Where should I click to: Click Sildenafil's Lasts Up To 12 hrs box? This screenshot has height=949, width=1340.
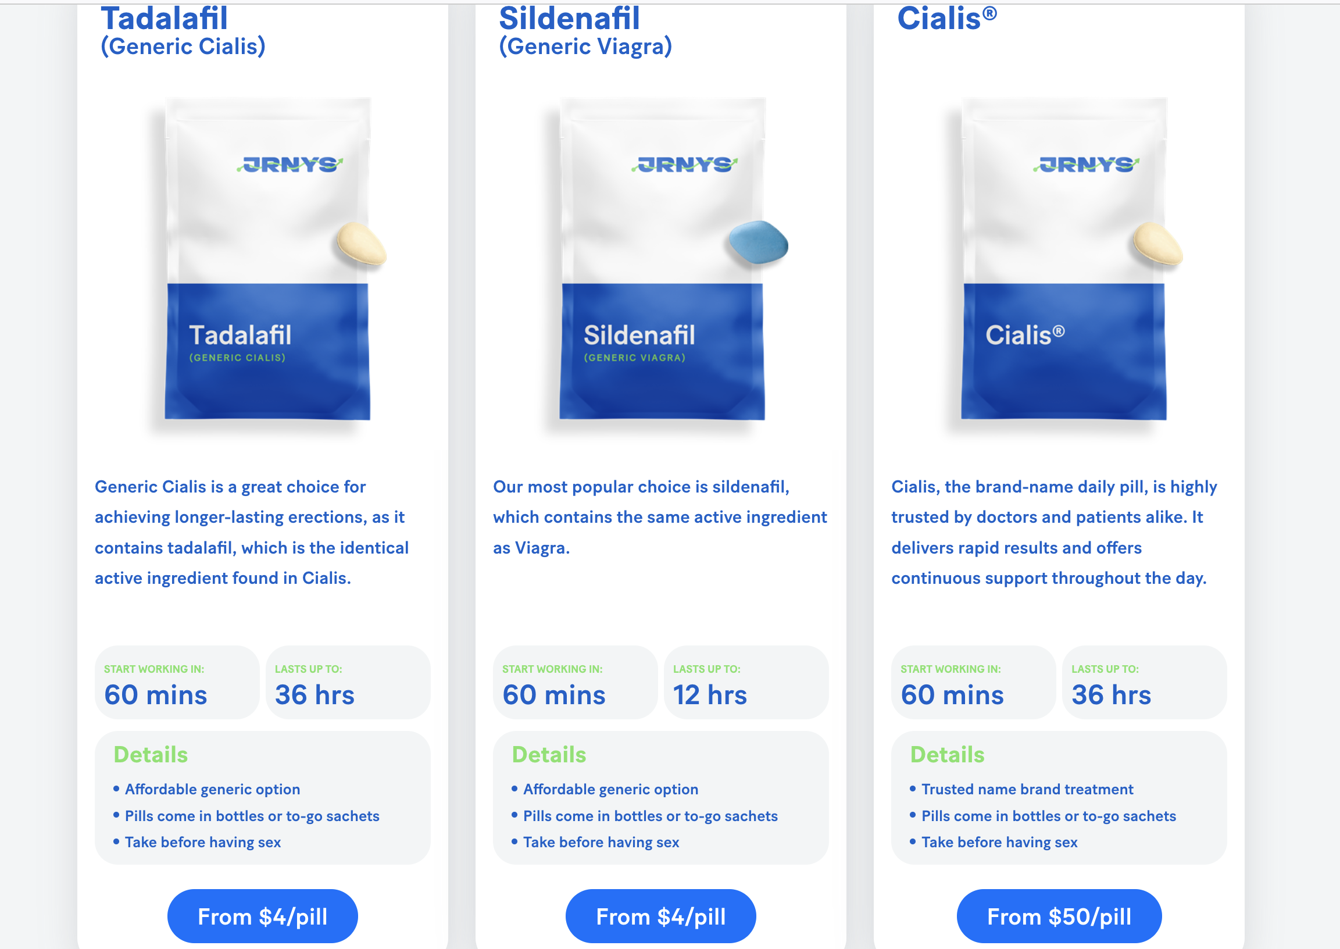click(746, 682)
